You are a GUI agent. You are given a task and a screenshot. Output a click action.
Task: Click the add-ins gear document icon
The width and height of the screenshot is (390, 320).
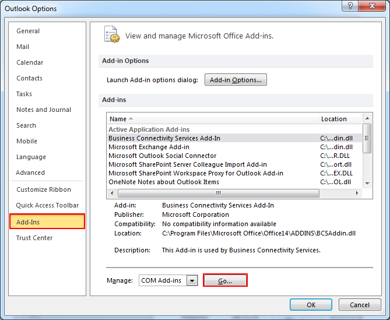pyautogui.click(x=112, y=34)
